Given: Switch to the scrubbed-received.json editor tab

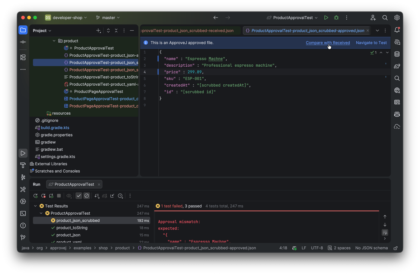Looking at the screenshot, I should click(x=187, y=30).
